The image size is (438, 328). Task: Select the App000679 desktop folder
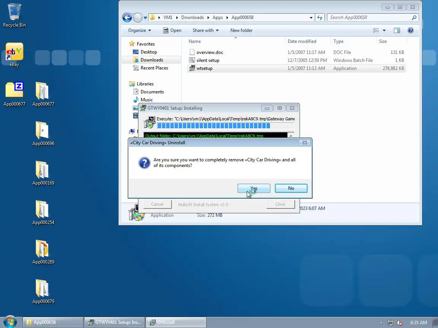tap(43, 292)
